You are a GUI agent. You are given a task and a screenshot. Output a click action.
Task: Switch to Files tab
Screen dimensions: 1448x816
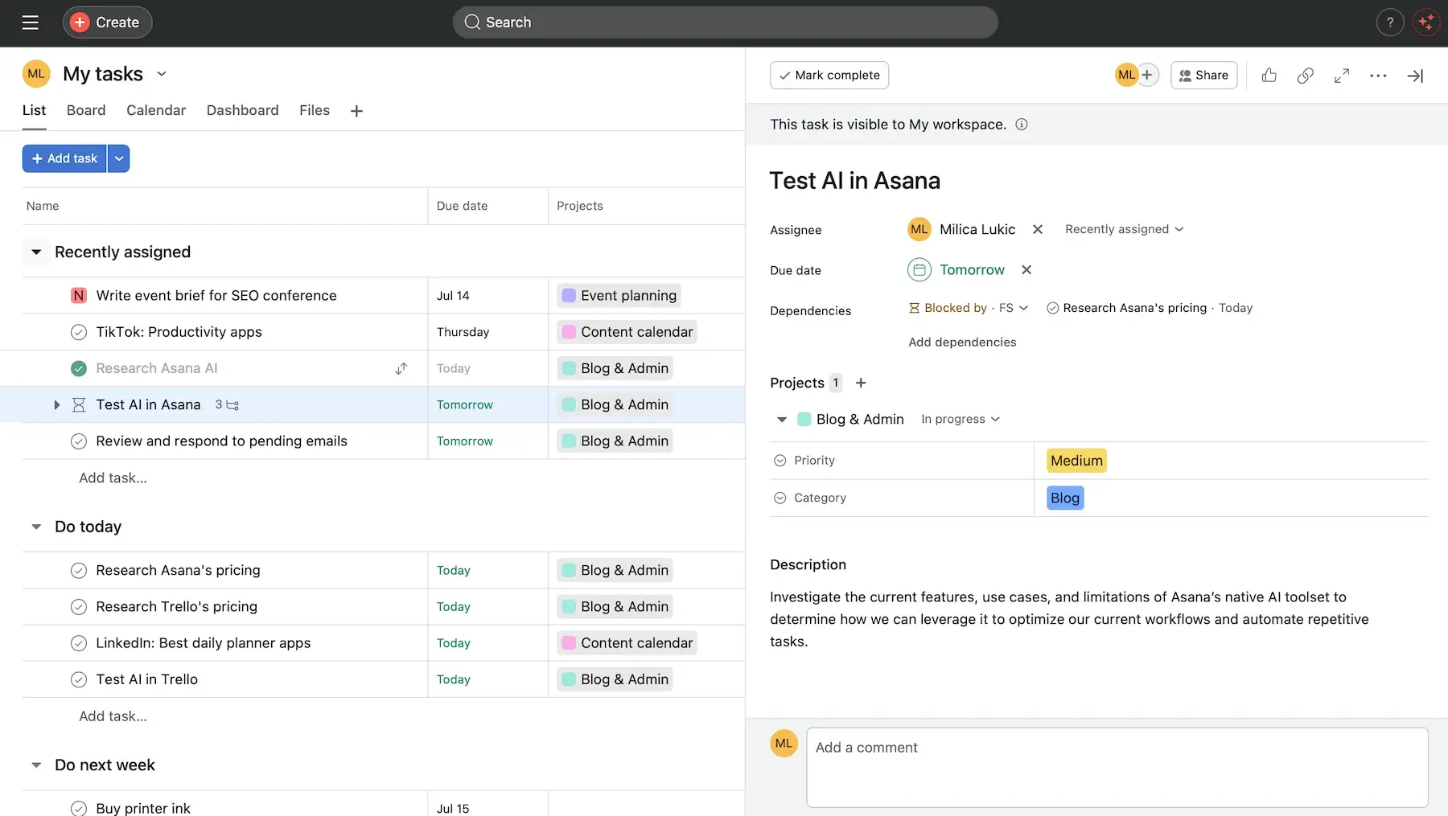tap(315, 110)
